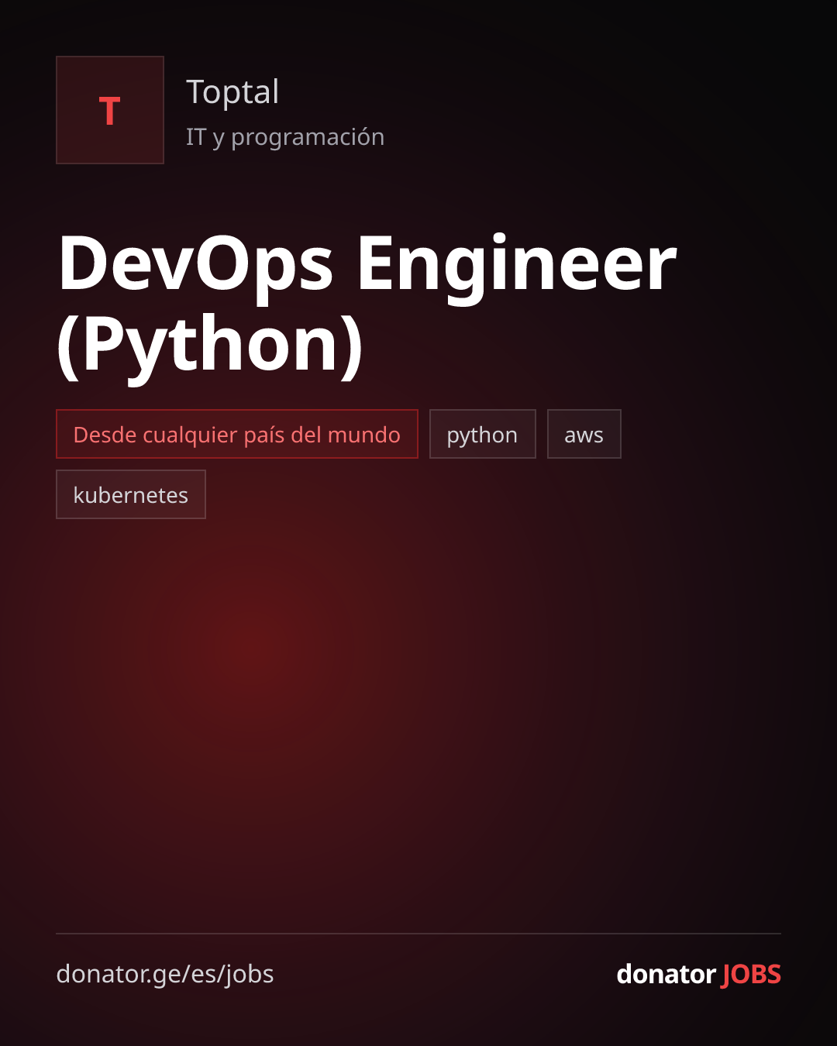Screen dimensions: 837x1046
Task: Click the jobs segment of the footer URL
Action: pos(250,975)
